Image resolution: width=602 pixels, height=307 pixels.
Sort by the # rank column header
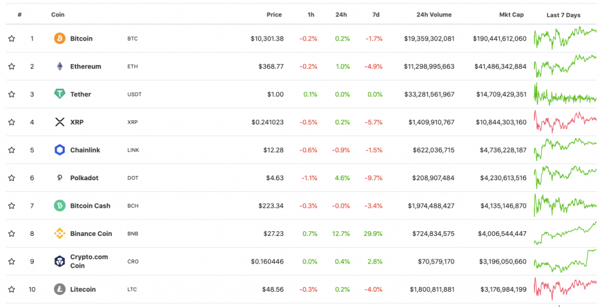coord(19,15)
